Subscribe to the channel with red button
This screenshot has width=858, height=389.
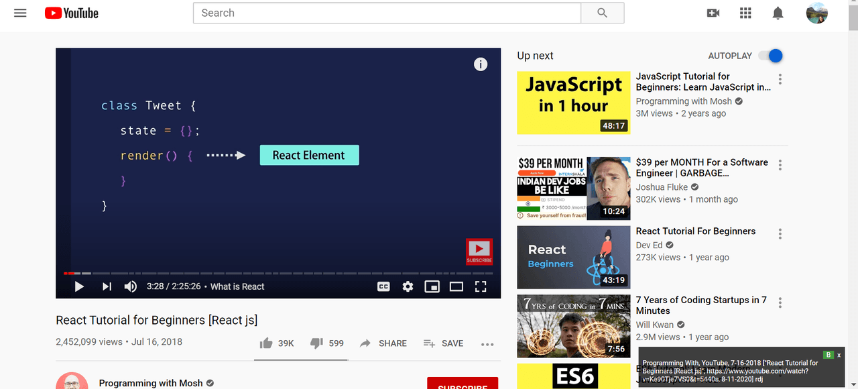463,384
